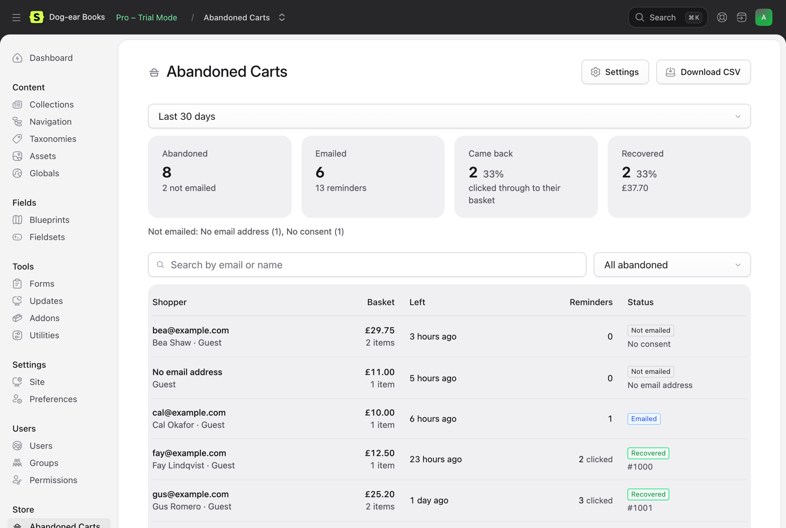The height and width of the screenshot is (528, 786).
Task: Open the view site icon beside help
Action: (x=741, y=18)
